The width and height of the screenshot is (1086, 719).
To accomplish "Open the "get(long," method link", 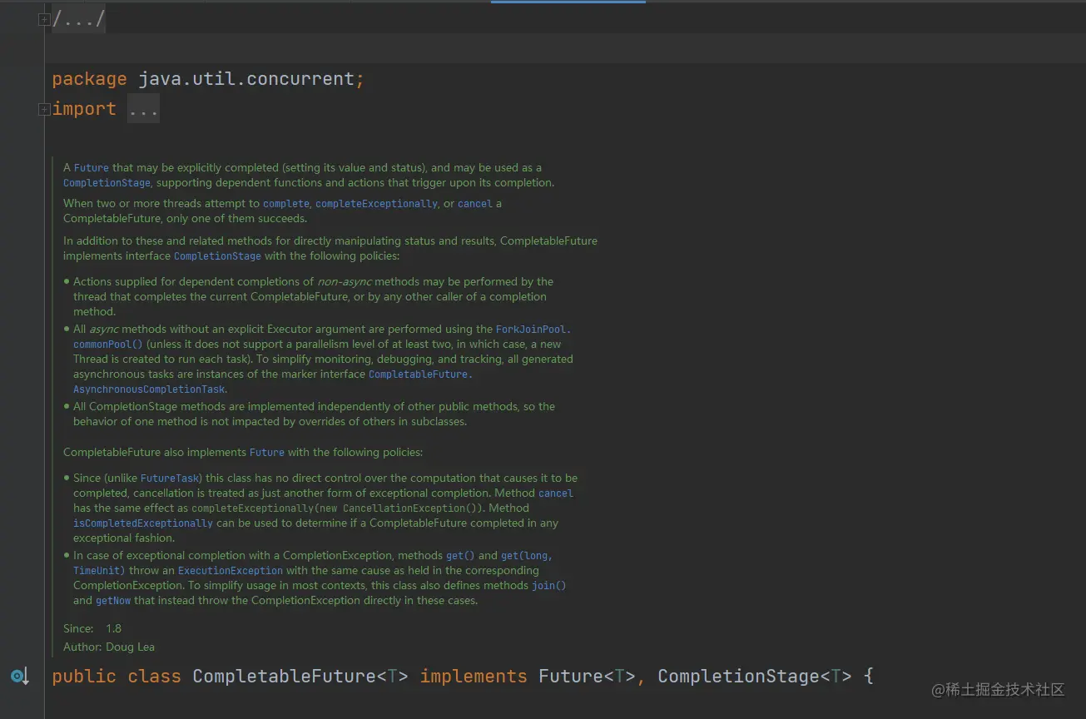I will pyautogui.click(x=527, y=556).
